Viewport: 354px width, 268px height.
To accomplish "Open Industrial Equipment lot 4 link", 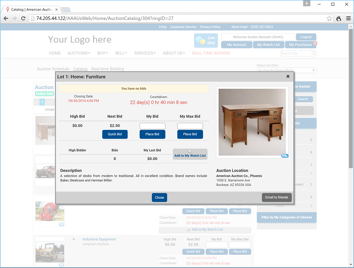I will point(99,239).
